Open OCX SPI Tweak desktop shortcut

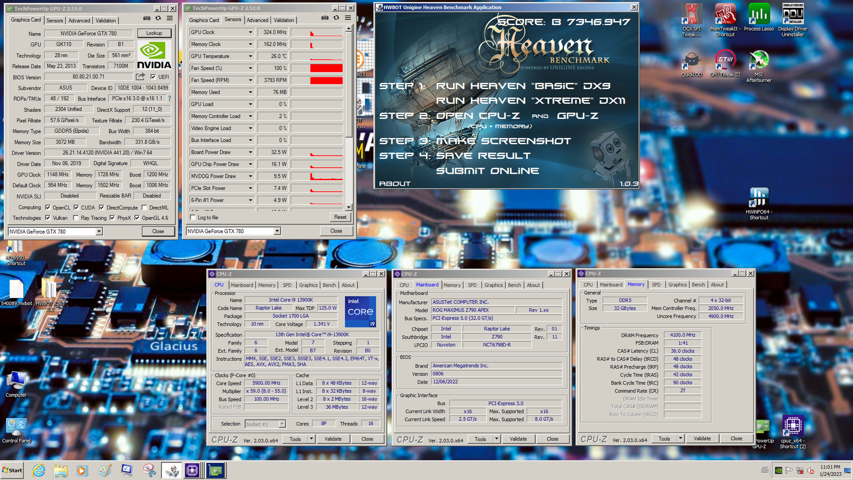(x=691, y=20)
